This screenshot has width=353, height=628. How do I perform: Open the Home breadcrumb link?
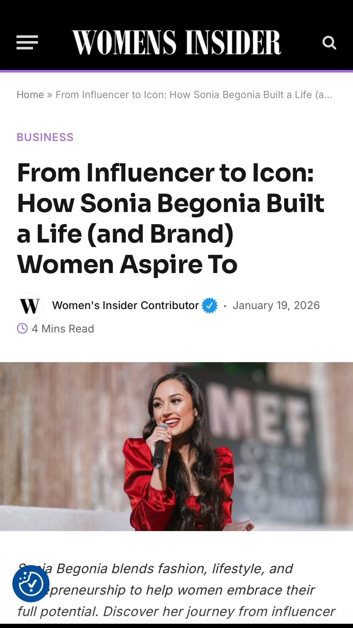coord(30,95)
